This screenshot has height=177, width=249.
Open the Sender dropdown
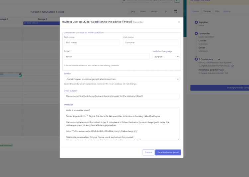(x=122, y=79)
